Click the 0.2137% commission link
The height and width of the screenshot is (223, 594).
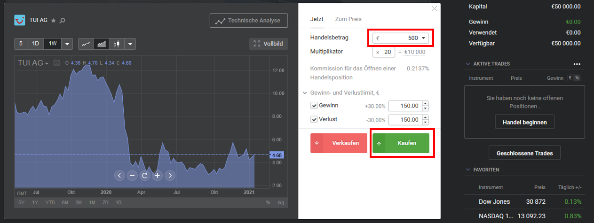pos(418,69)
